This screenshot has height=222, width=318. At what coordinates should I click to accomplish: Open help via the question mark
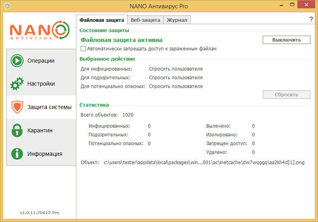coord(311,19)
